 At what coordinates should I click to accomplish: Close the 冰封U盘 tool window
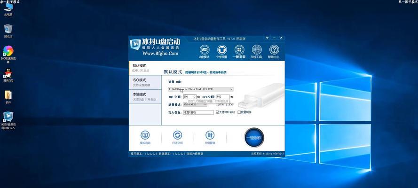click(x=281, y=38)
